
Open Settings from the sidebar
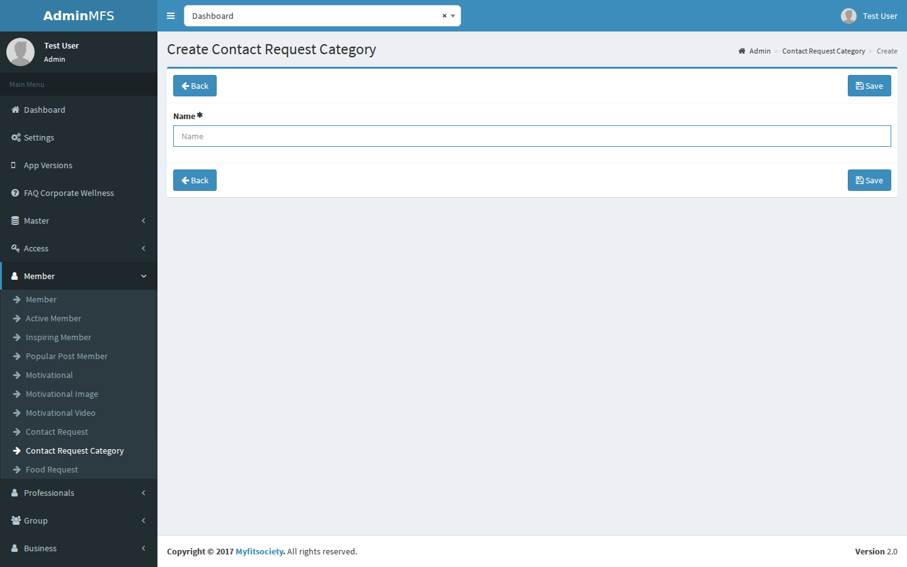[79, 137]
